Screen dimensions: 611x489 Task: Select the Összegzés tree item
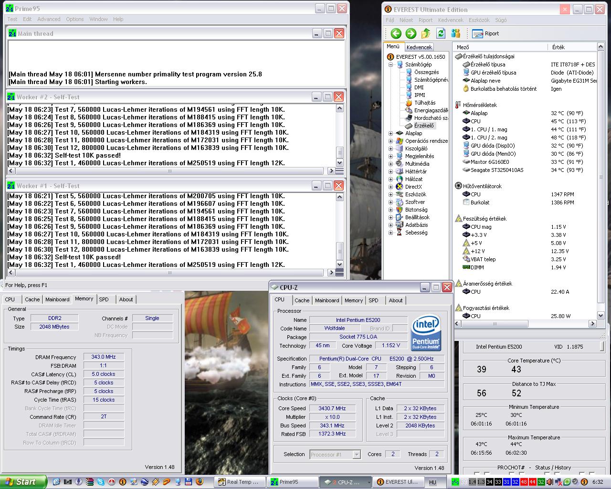426,72
